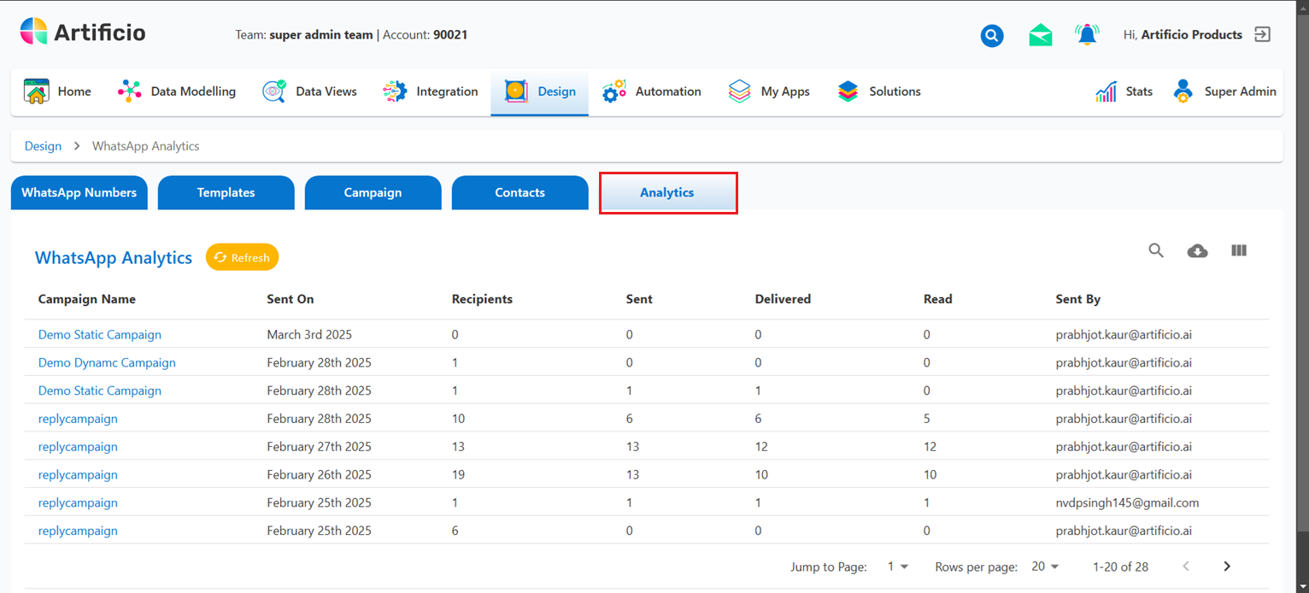Go to next page with the right chevron
The width and height of the screenshot is (1309, 593).
pos(1227,566)
